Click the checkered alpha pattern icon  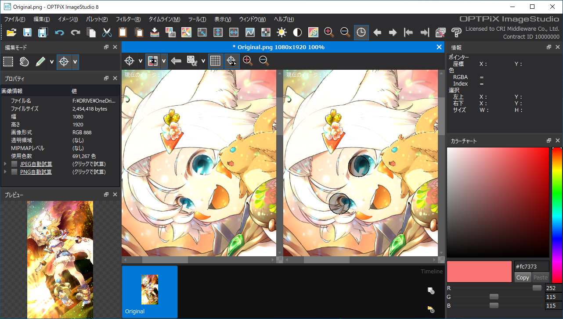click(265, 32)
